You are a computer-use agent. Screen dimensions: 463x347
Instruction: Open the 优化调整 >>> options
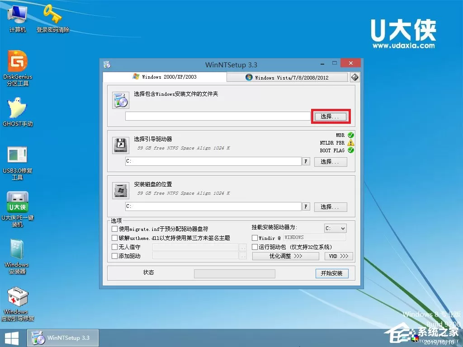tap(286, 256)
